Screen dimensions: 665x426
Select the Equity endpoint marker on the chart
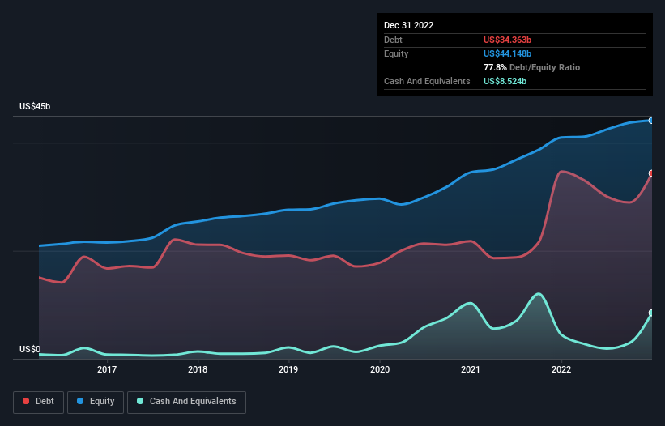click(x=651, y=121)
